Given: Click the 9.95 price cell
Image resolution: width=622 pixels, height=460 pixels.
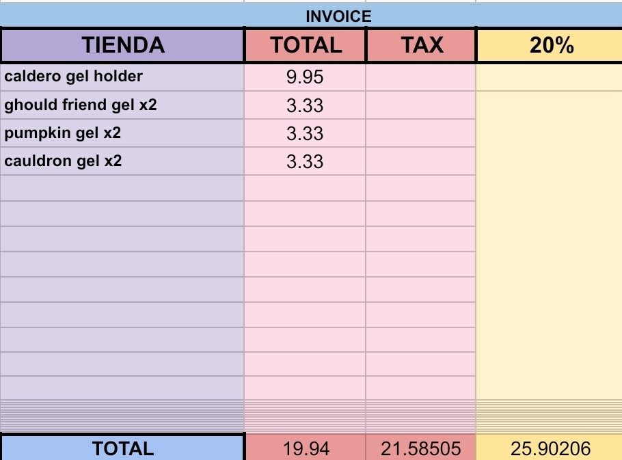Looking at the screenshot, I should coord(305,77).
